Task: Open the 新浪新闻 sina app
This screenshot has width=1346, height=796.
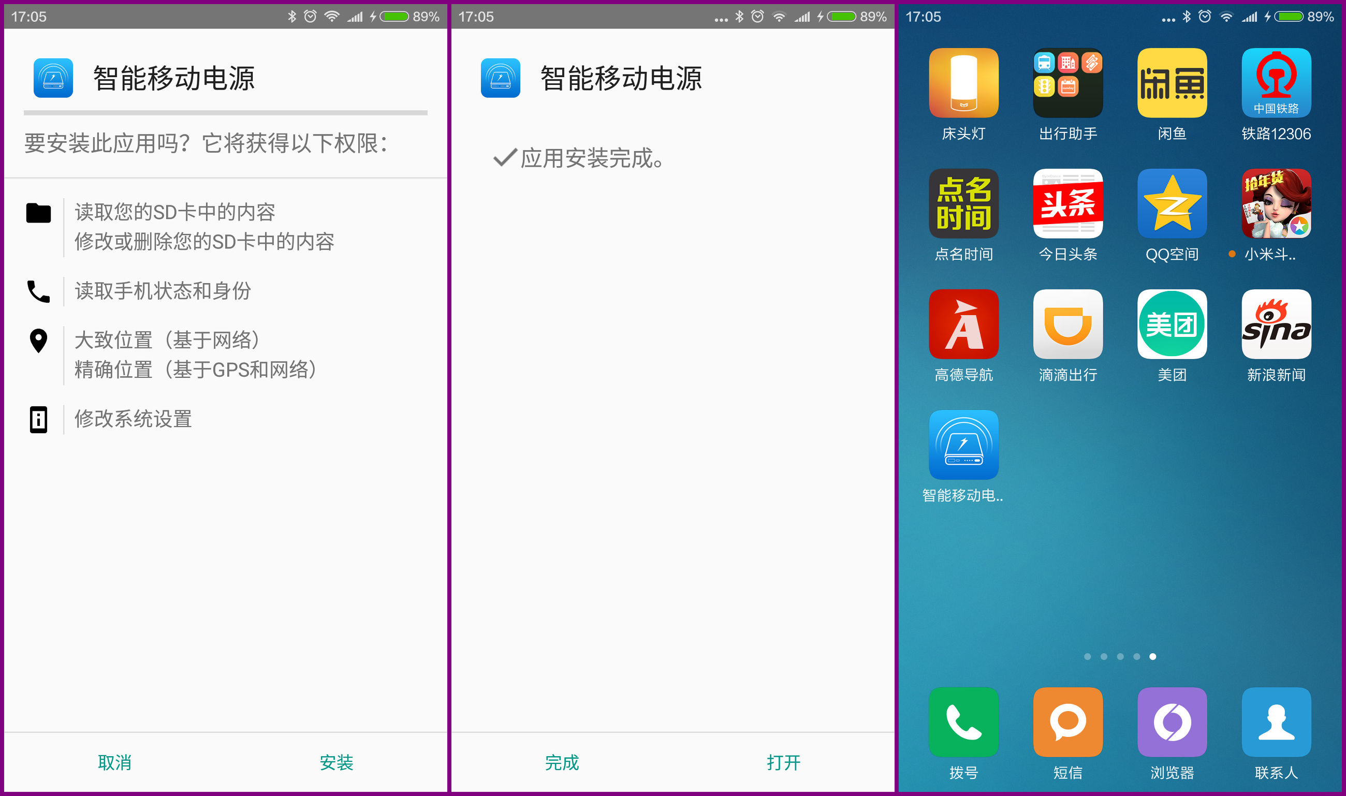Action: [1276, 324]
